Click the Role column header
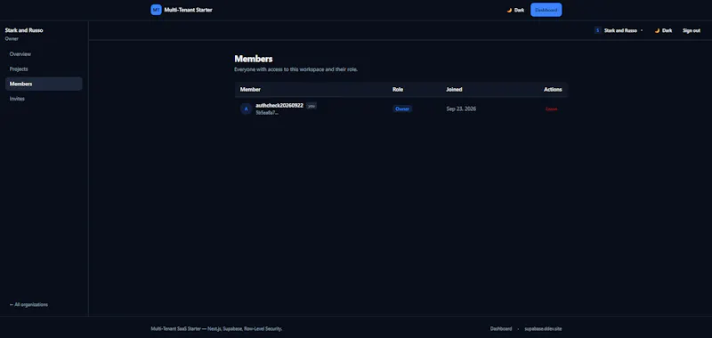Image resolution: width=712 pixels, height=338 pixels. coord(398,89)
